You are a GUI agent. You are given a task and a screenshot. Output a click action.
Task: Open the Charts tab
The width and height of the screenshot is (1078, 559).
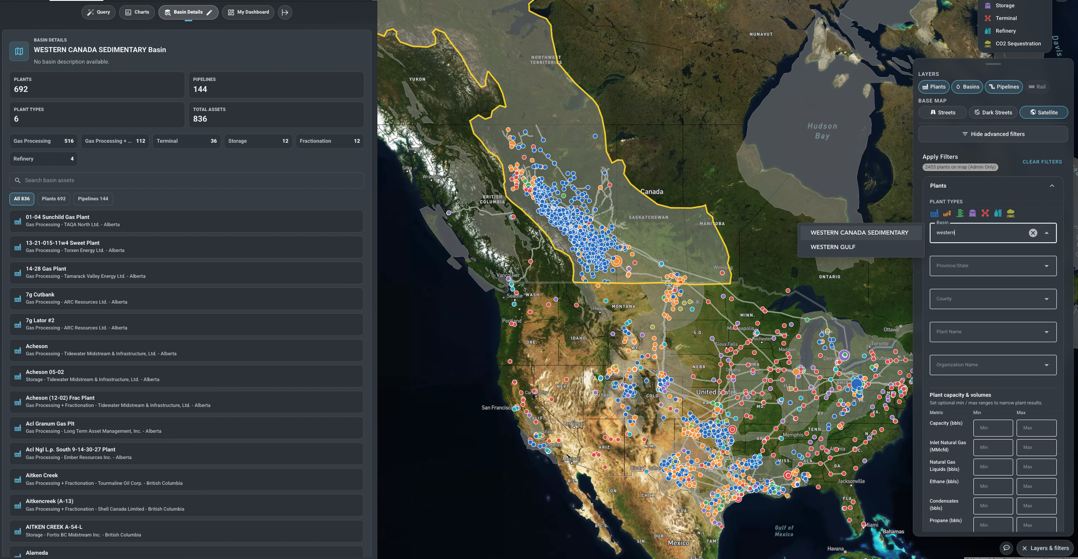137,12
